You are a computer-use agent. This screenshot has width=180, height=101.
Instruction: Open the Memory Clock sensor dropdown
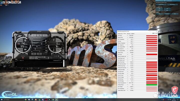127,37
